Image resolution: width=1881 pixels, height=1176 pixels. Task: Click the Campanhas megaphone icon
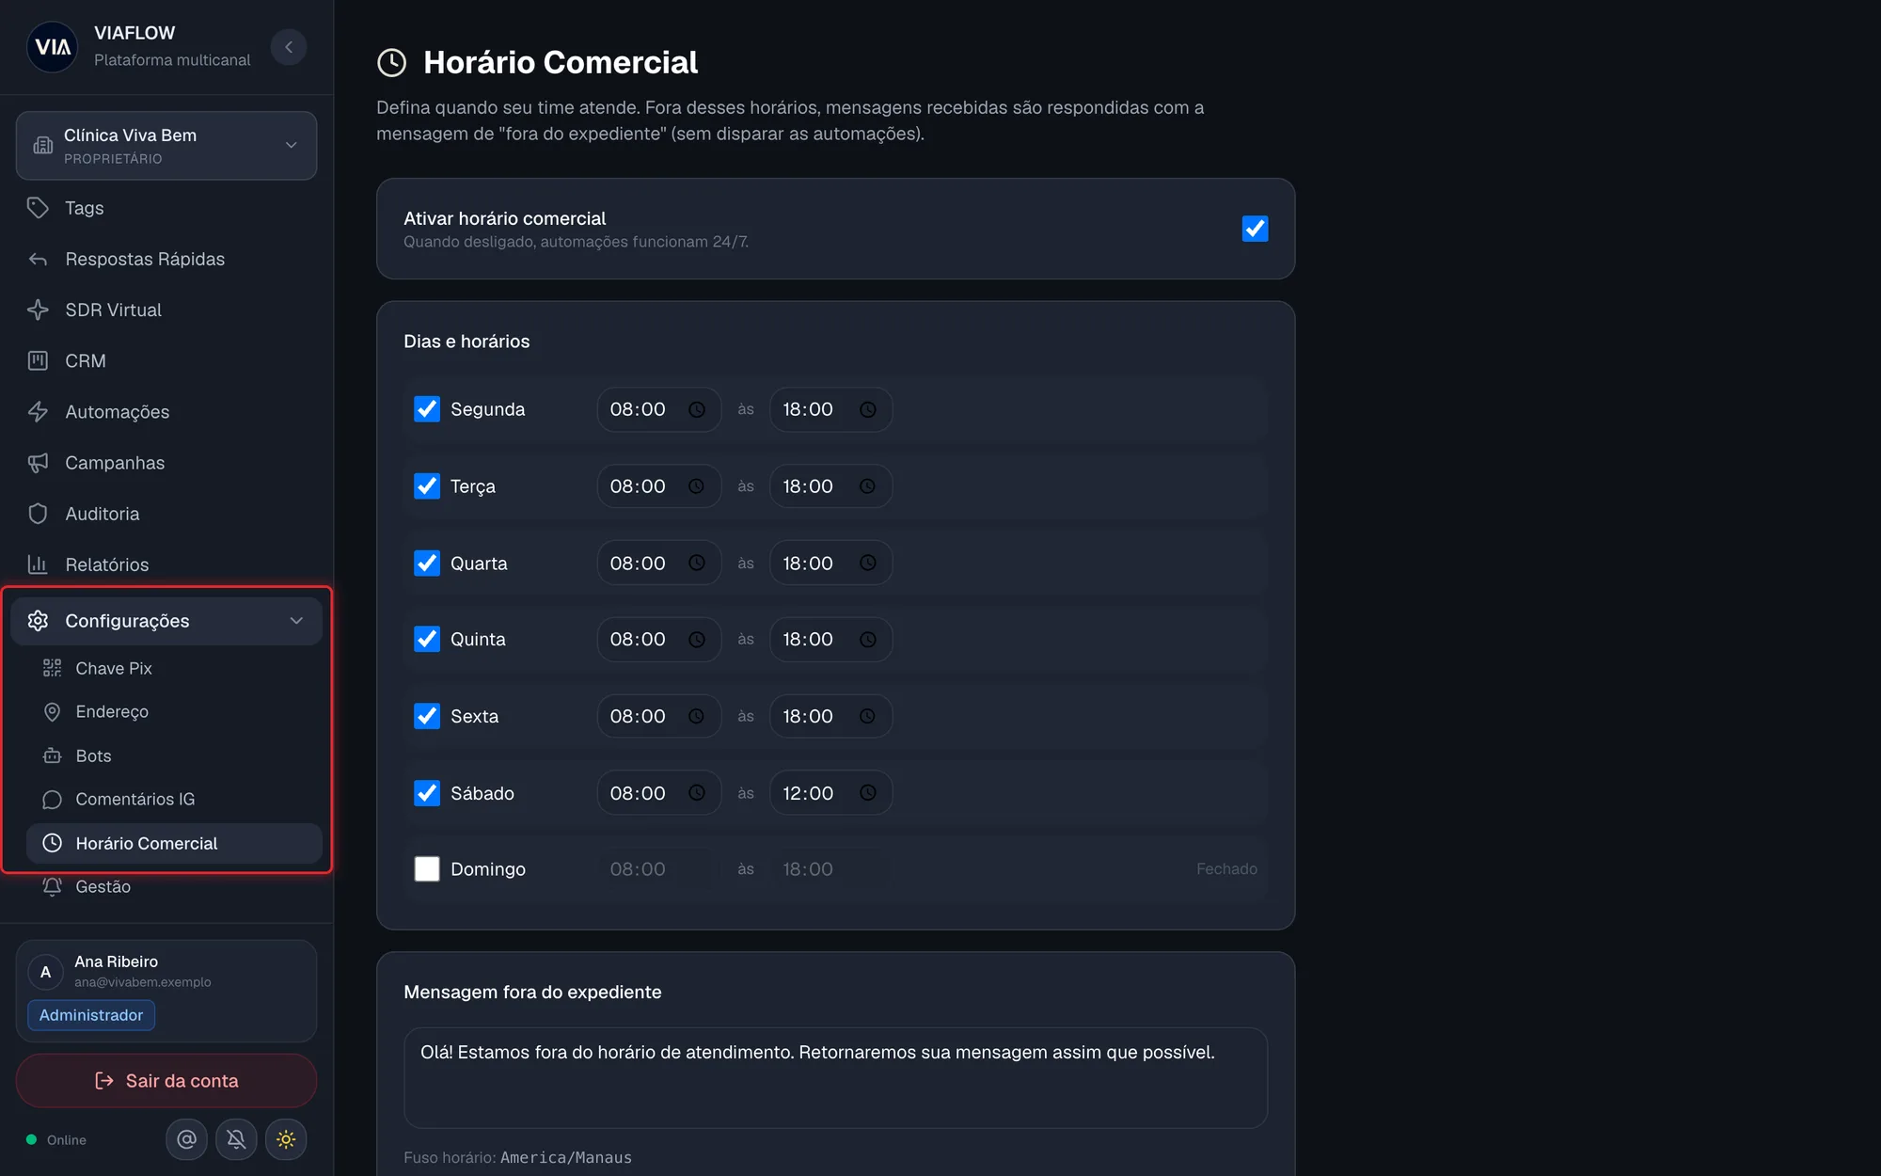click(38, 463)
